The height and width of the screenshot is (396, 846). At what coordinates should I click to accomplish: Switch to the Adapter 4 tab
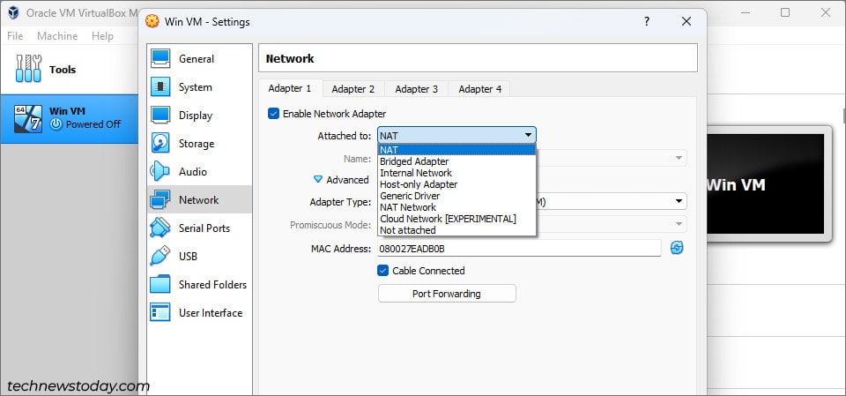click(479, 89)
